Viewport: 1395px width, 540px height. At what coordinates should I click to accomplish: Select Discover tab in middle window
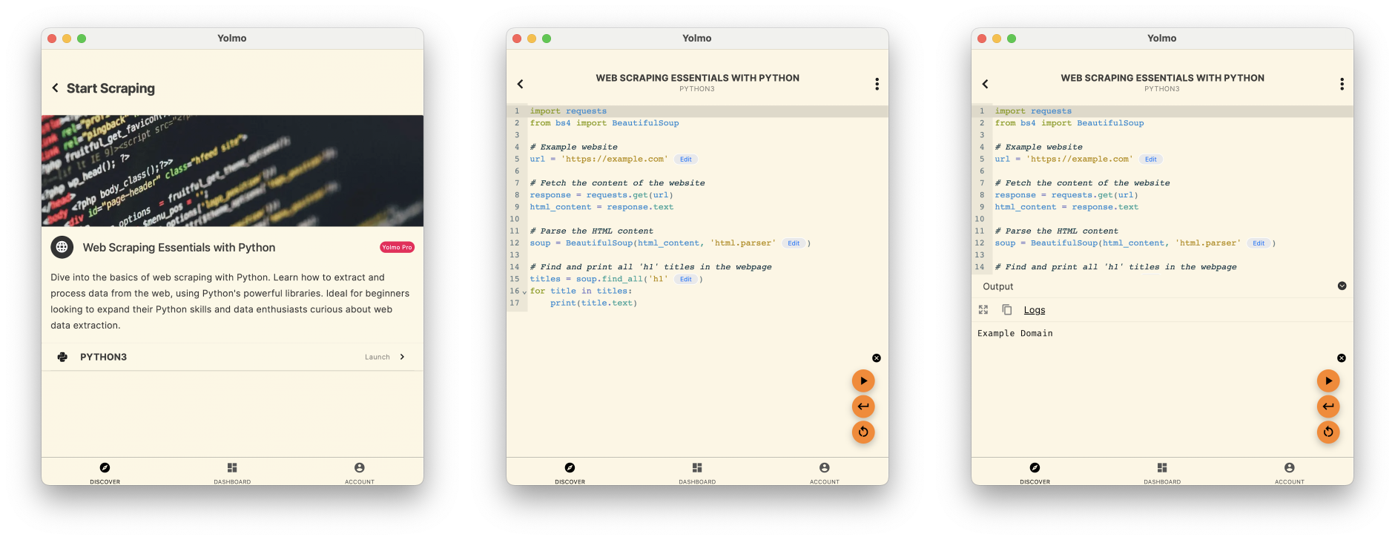point(570,472)
